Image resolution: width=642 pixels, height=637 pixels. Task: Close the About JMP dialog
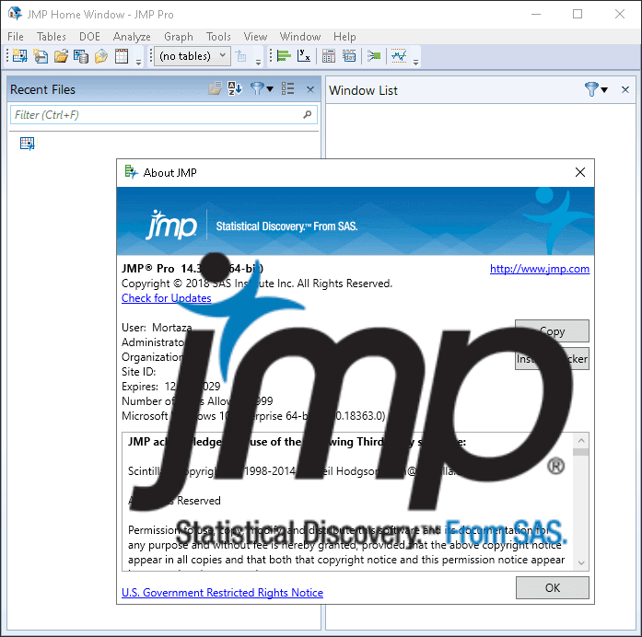coord(580,172)
